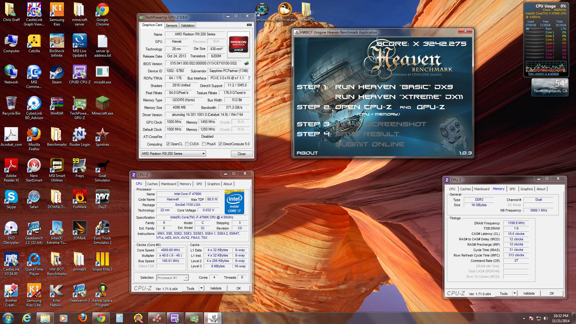The height and width of the screenshot is (324, 576).
Task: Click the BIOS save chip icon in GPU-Z
Action: click(x=247, y=63)
